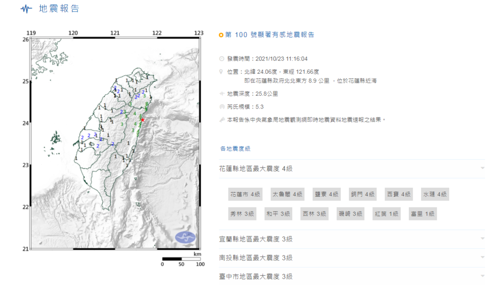The image size is (492, 285).
Task: Click the depth icon next to 地震深度
Action: coord(221,93)
